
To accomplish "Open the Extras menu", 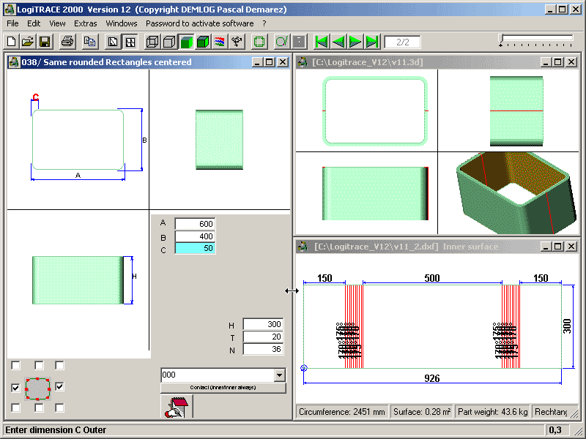I will (x=85, y=23).
